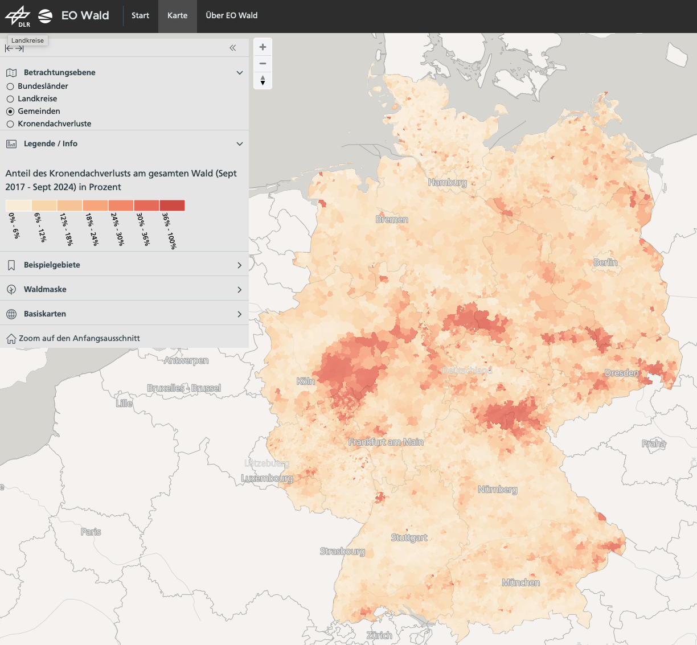This screenshot has height=645, width=697.
Task: Open the Start tab
Action: pyautogui.click(x=140, y=16)
